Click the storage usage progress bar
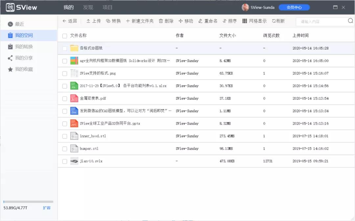The image size is (355, 221). tap(28, 202)
